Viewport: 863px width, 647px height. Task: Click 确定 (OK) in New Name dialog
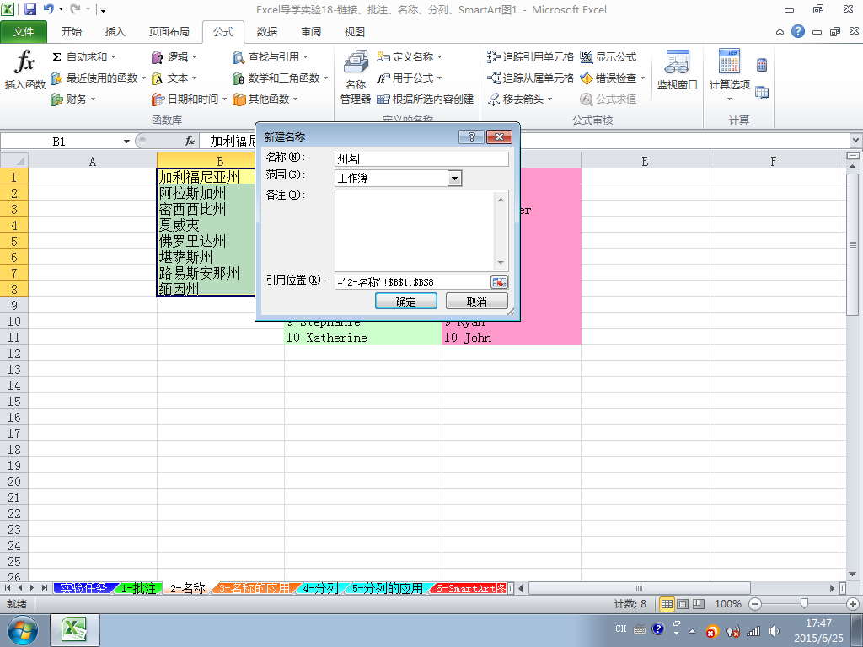405,302
